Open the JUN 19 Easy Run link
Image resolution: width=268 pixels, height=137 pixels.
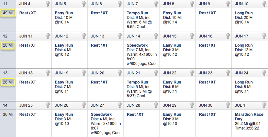tap(64, 82)
